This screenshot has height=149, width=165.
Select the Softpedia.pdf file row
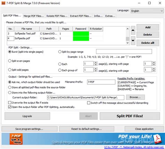click(x=55, y=39)
